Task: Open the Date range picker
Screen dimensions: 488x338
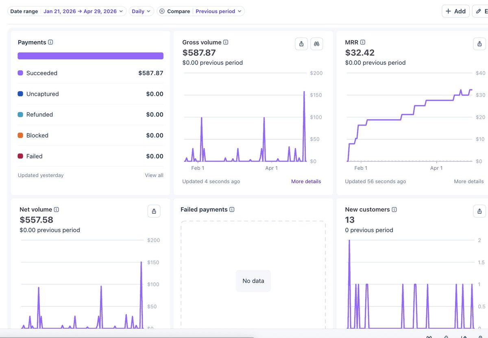Action: coord(67,11)
